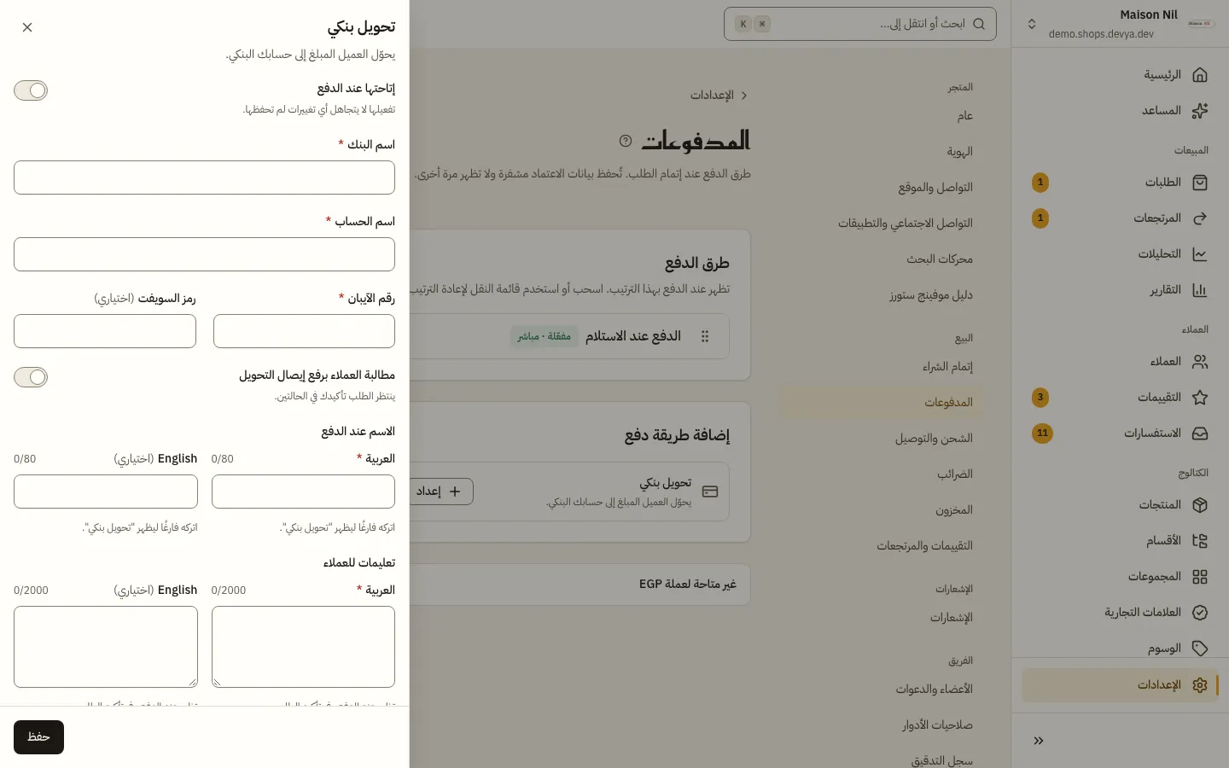
Task: Click the help icon beside المدفوعات heading
Action: (626, 141)
